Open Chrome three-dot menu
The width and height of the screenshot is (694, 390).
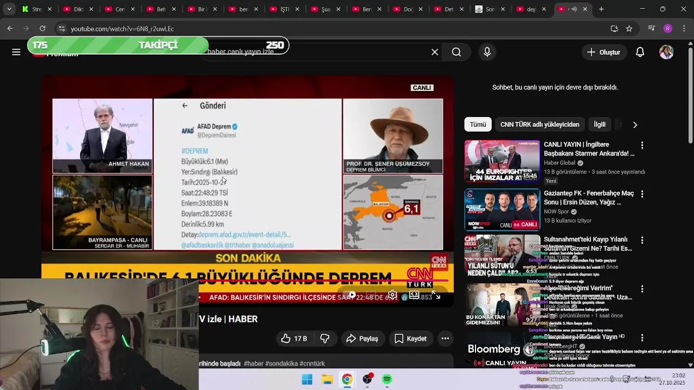click(x=684, y=28)
